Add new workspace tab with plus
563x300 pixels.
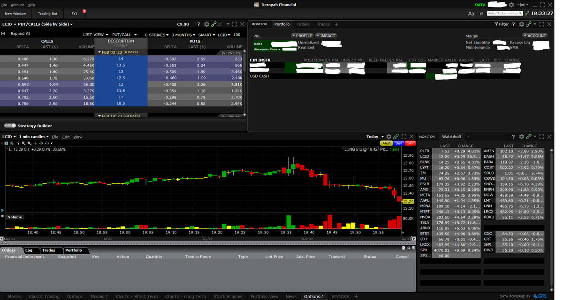pos(356,296)
